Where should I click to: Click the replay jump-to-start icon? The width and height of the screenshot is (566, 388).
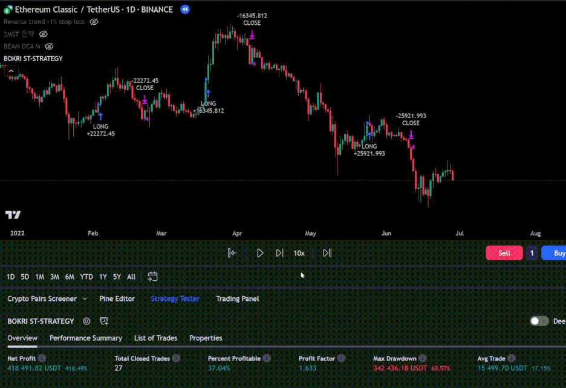point(232,253)
